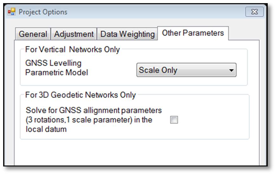Image resolution: width=276 pixels, height=175 pixels.
Task: Click the Project Options title bar text
Action: tap(43, 12)
